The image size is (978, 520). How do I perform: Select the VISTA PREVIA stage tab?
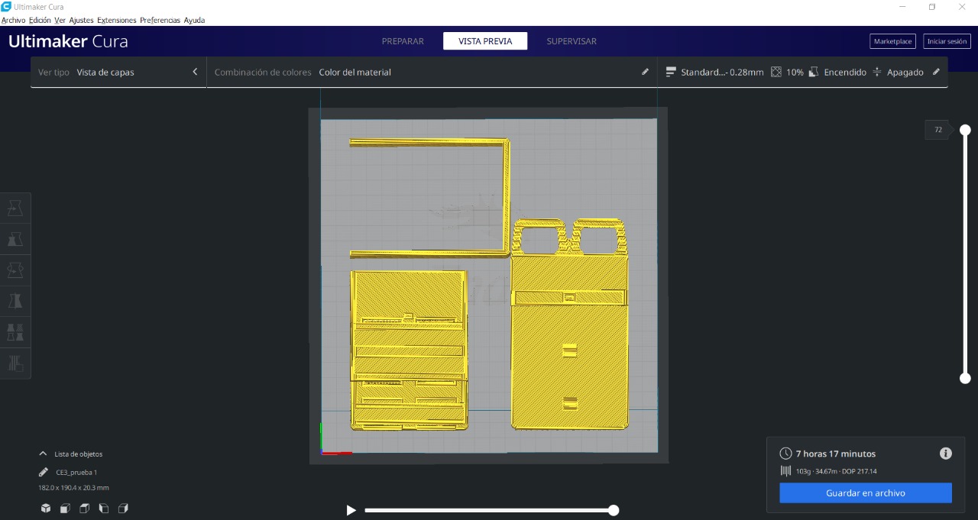click(x=485, y=41)
